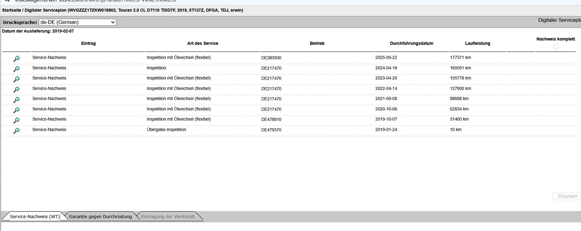The height and width of the screenshot is (231, 581).
Task: Open magnifier for the 155778 km entry
Action: point(16,79)
